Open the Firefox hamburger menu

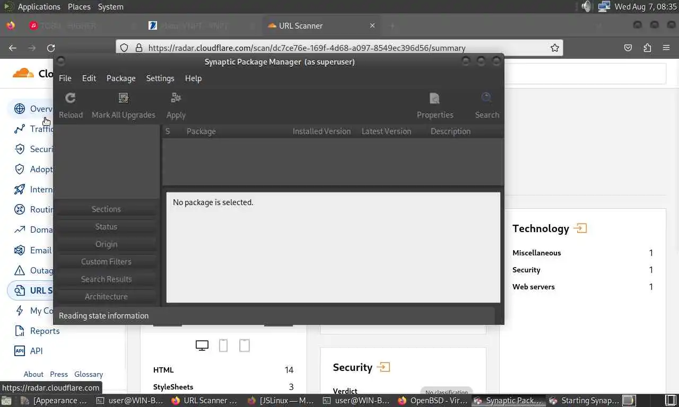pyautogui.click(x=666, y=48)
